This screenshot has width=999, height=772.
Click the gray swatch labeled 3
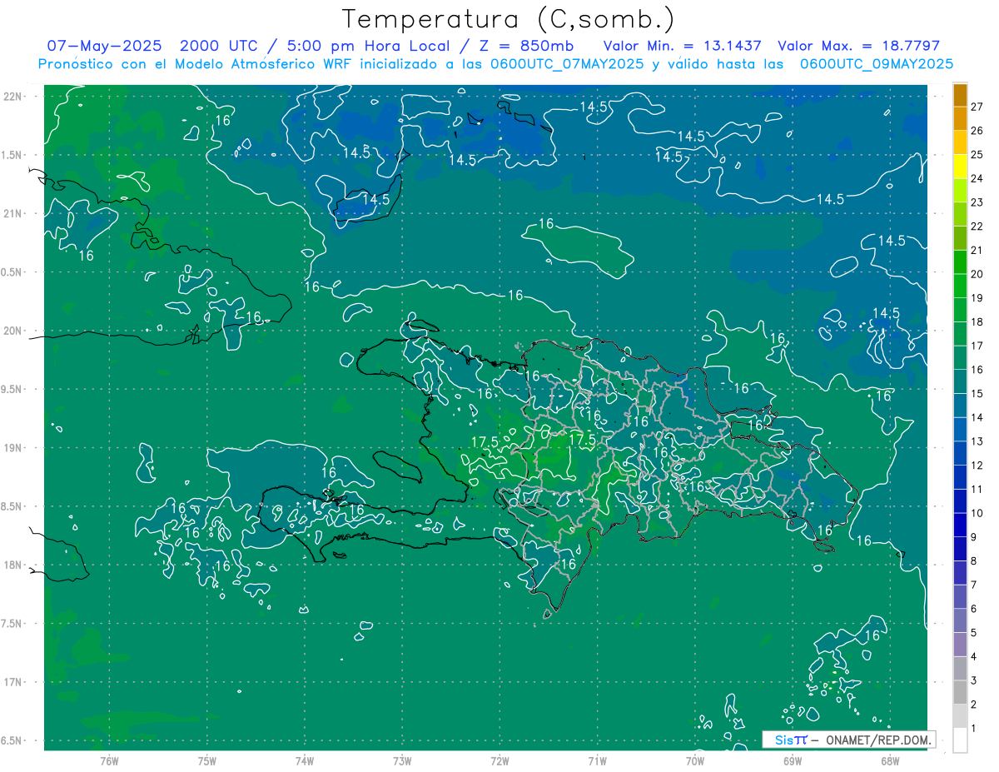[x=960, y=669]
